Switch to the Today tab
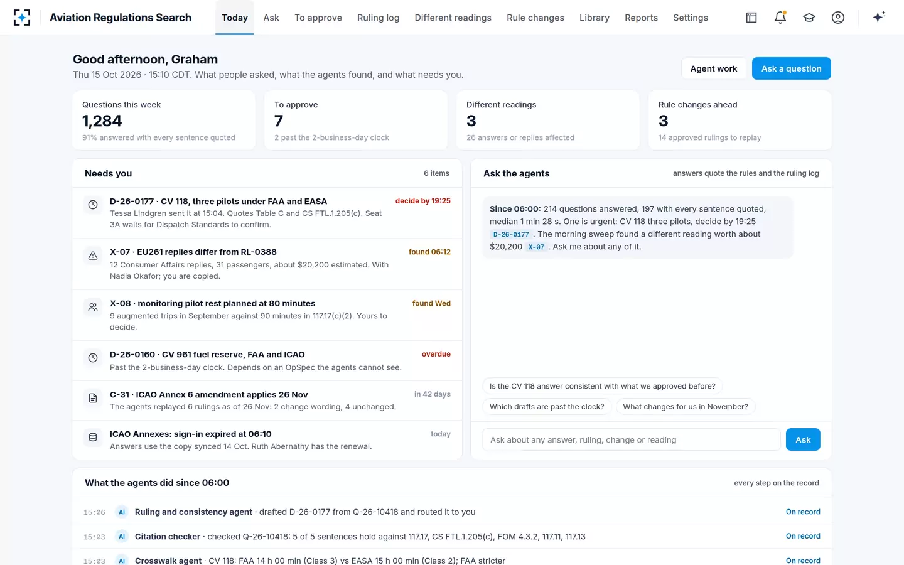This screenshot has width=904, height=565. pyautogui.click(x=235, y=18)
